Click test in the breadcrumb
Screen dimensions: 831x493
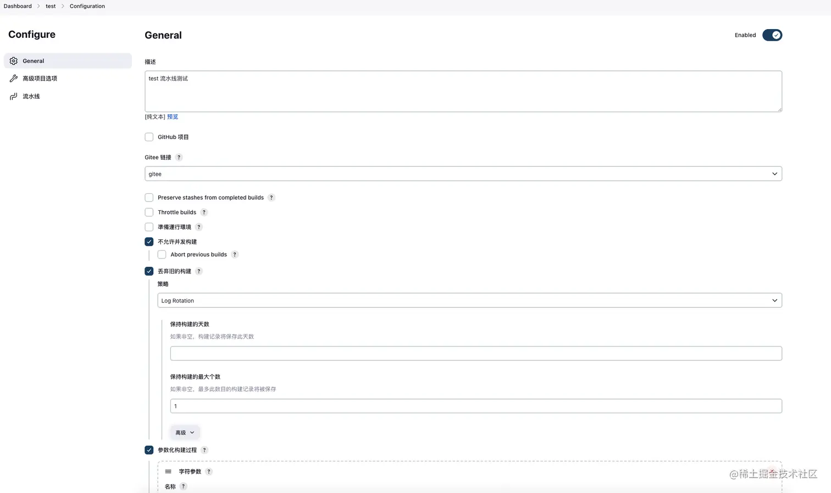51,6
